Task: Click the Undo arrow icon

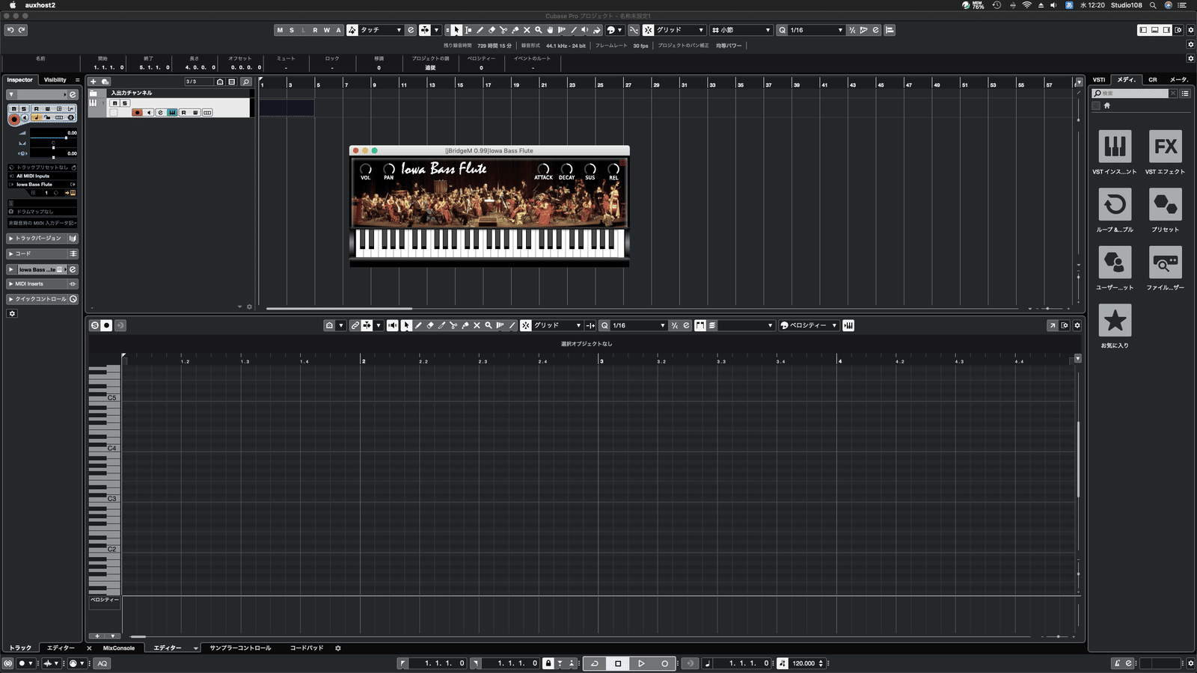Action: coord(10,30)
